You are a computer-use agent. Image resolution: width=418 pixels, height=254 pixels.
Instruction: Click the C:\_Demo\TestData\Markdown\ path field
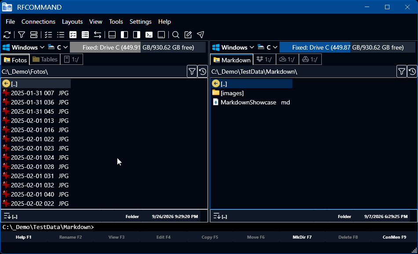[x=303, y=72]
